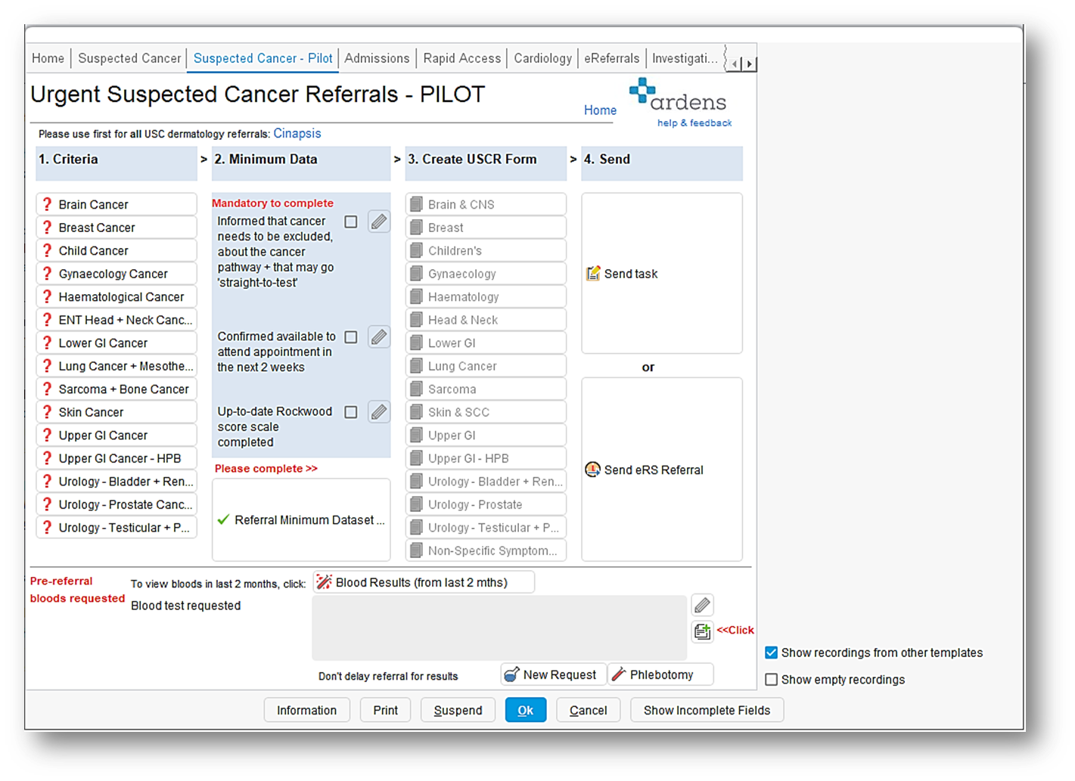Open Upper GI Cancer - HPB criteria
Viewport: 1075px width, 781px height.
(x=117, y=458)
